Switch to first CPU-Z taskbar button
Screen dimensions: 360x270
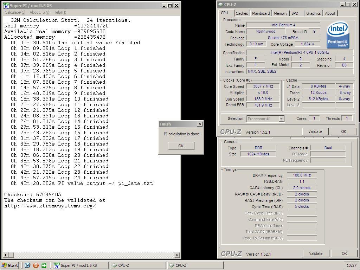pos(138,265)
